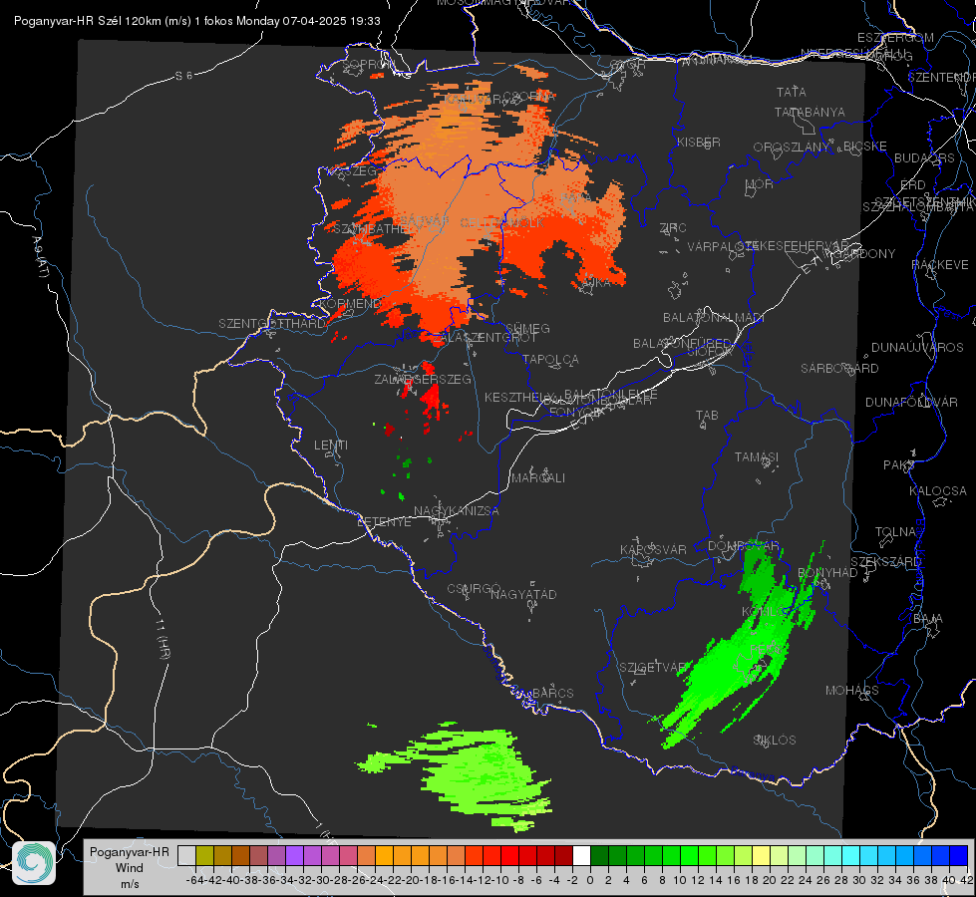Screen dimensions: 976x897
Task: Click the Poganyvar-HR Wind legend label
Action: (x=130, y=867)
